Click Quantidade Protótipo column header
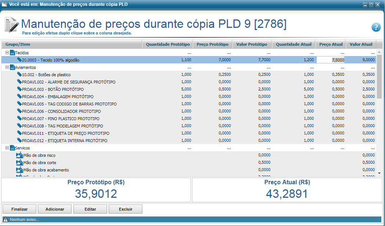The image size is (385, 226). tap(168, 44)
